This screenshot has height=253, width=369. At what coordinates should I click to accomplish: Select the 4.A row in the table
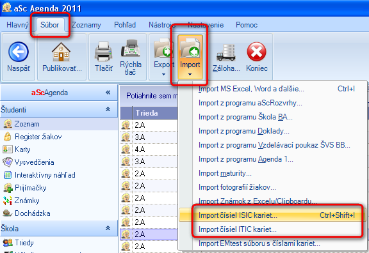(149, 149)
